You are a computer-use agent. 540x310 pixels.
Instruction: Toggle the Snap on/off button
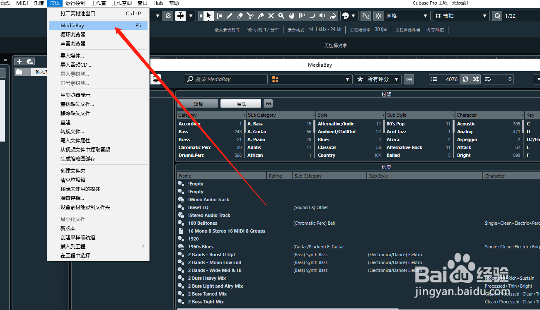(379, 16)
